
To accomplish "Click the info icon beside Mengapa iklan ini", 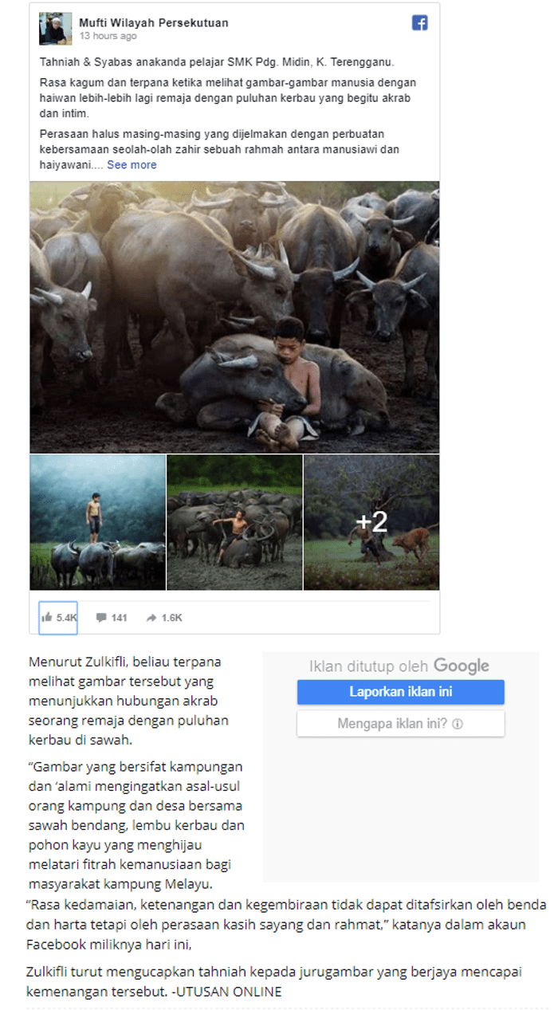I will (458, 725).
